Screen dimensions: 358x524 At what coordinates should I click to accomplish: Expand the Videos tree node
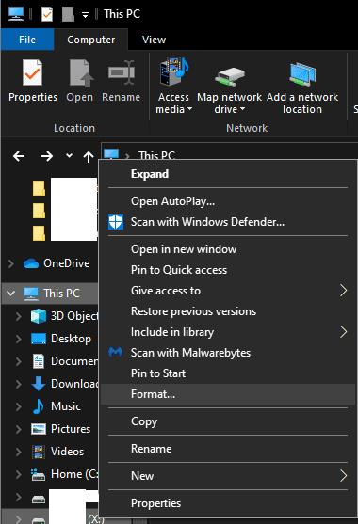point(19,452)
